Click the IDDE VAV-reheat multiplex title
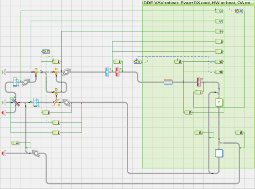Viewport: 255px width, 189px height. click(x=198, y=2)
